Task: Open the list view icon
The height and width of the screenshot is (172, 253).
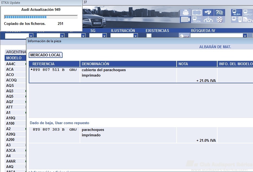Action: click(x=185, y=20)
